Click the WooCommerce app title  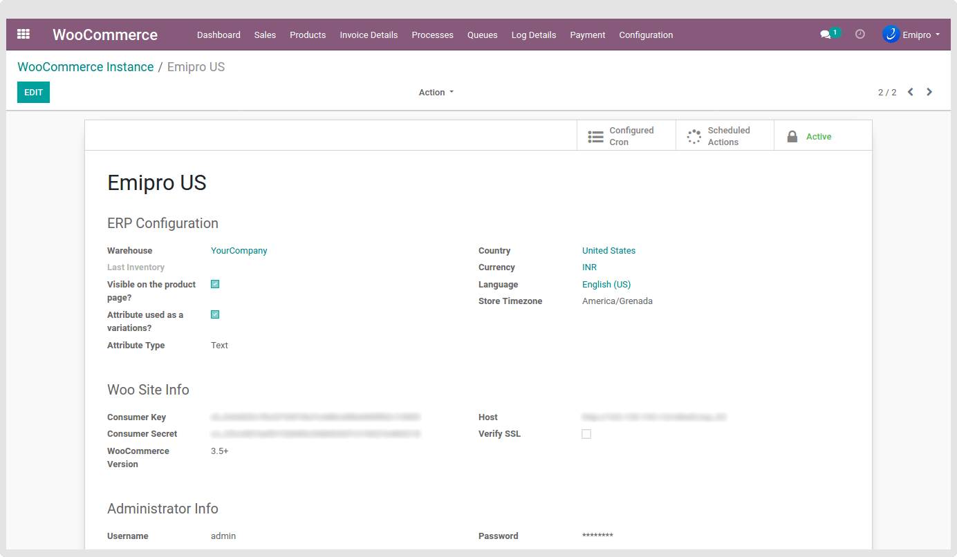coord(105,35)
